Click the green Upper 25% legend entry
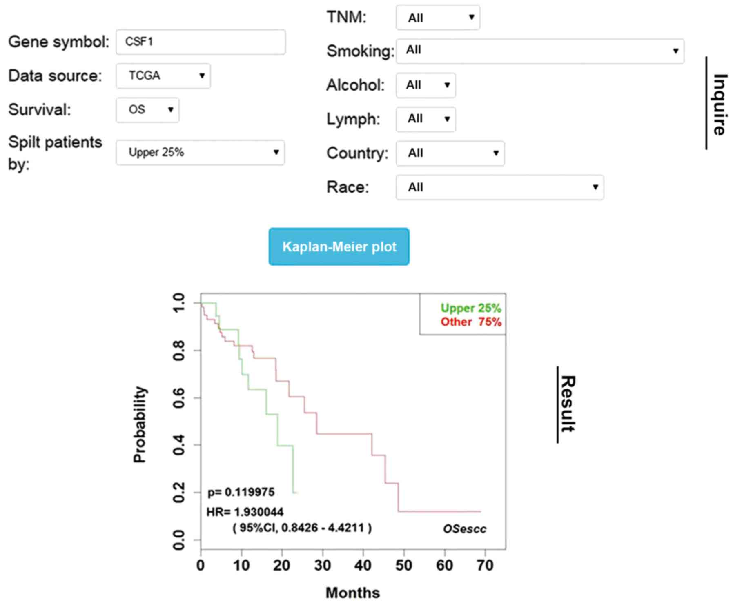 pyautogui.click(x=470, y=308)
